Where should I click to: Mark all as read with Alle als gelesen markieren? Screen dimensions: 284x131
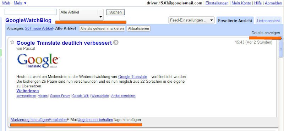click(102, 28)
